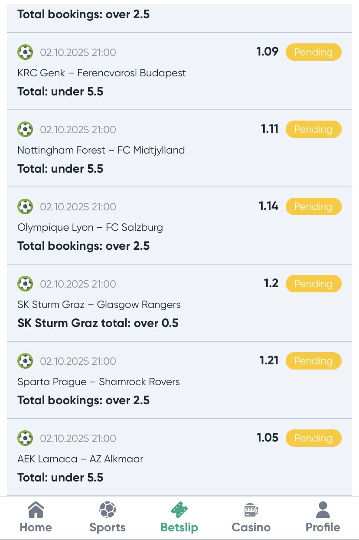Screen dimensions: 359x540
Task: Tap the Profile person icon
Action: coord(323,510)
